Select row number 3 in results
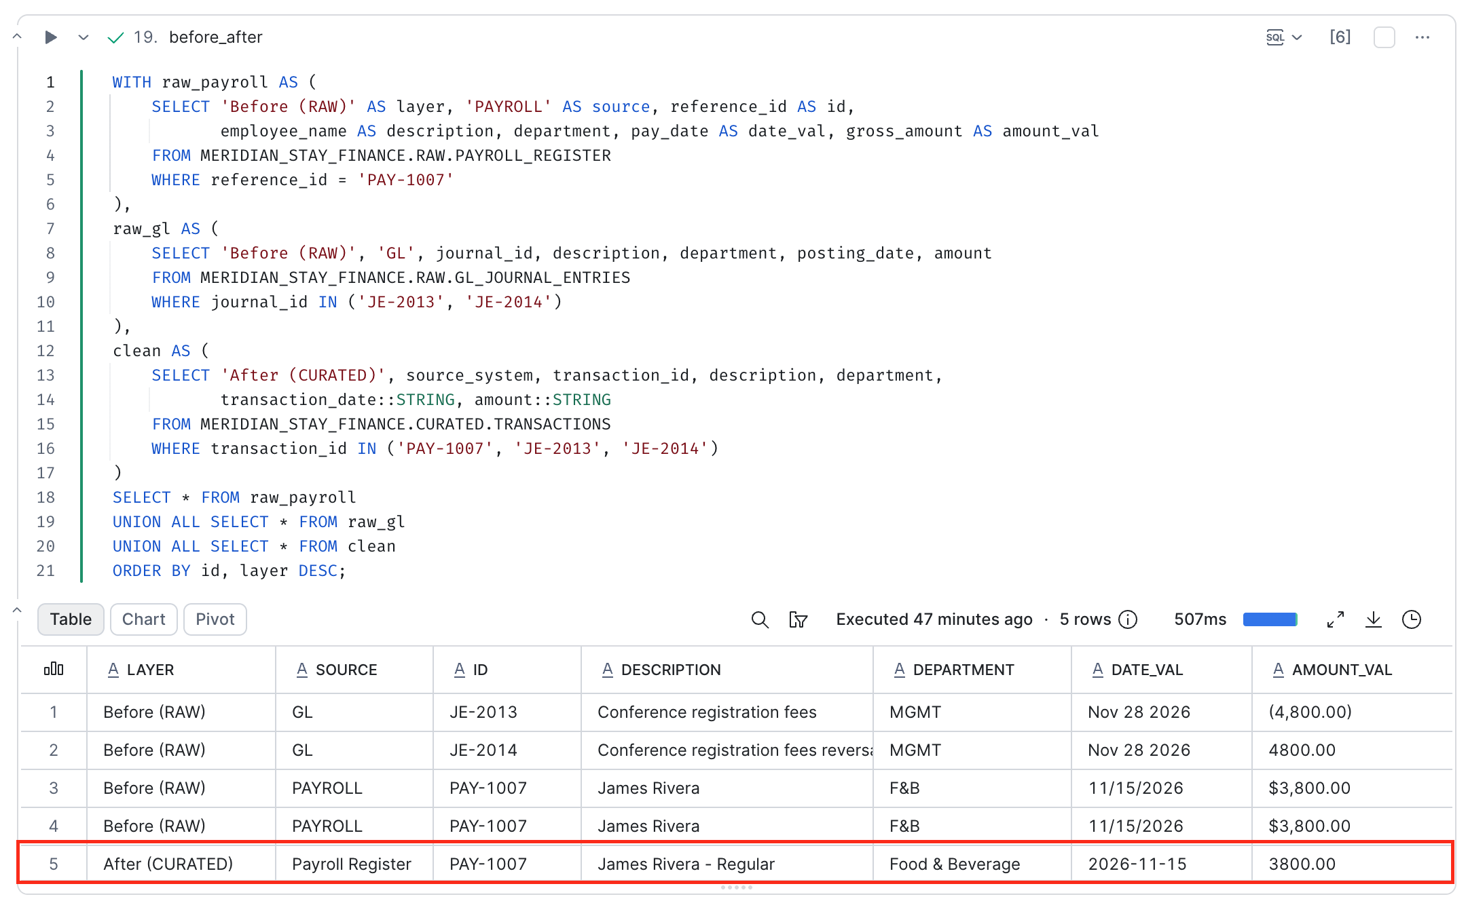 (x=54, y=788)
